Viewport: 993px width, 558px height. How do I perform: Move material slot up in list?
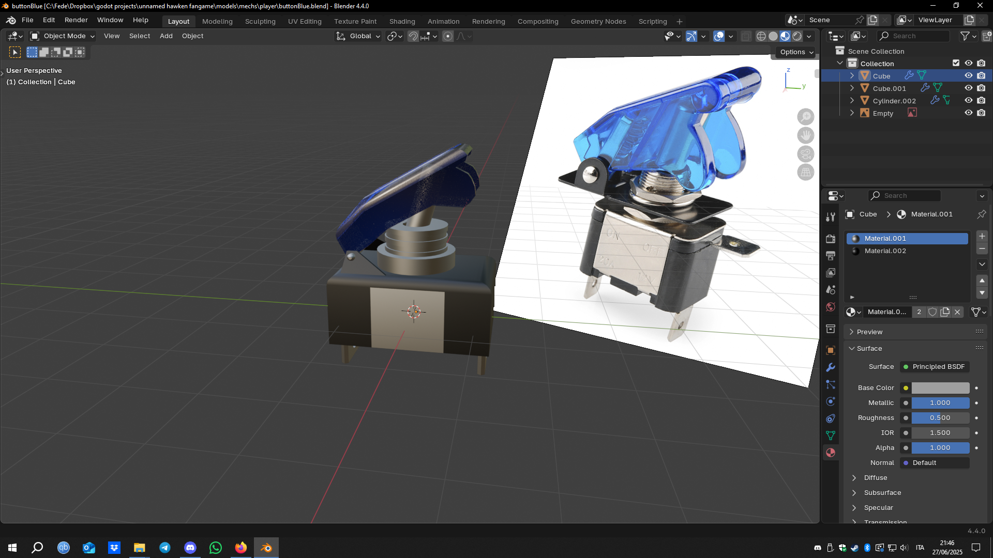pos(982,281)
